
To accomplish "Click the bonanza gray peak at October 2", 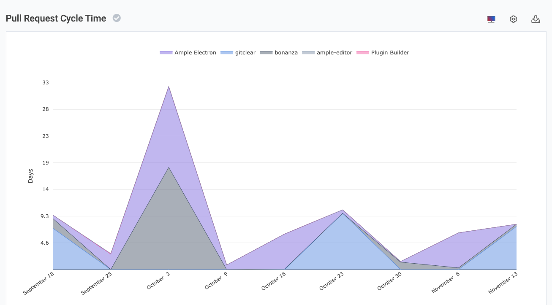I will click(169, 168).
